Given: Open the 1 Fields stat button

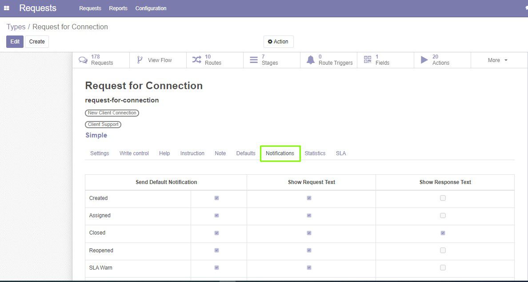Looking at the screenshot, I should pos(386,60).
